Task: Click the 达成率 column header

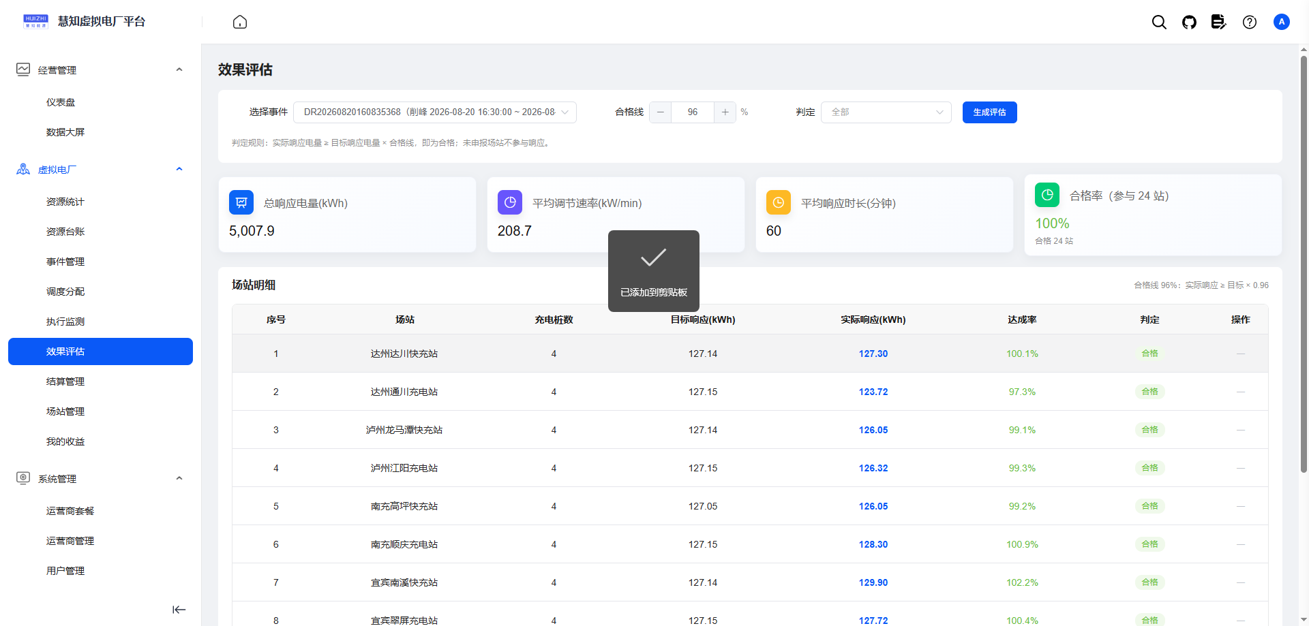Action: pos(1022,319)
